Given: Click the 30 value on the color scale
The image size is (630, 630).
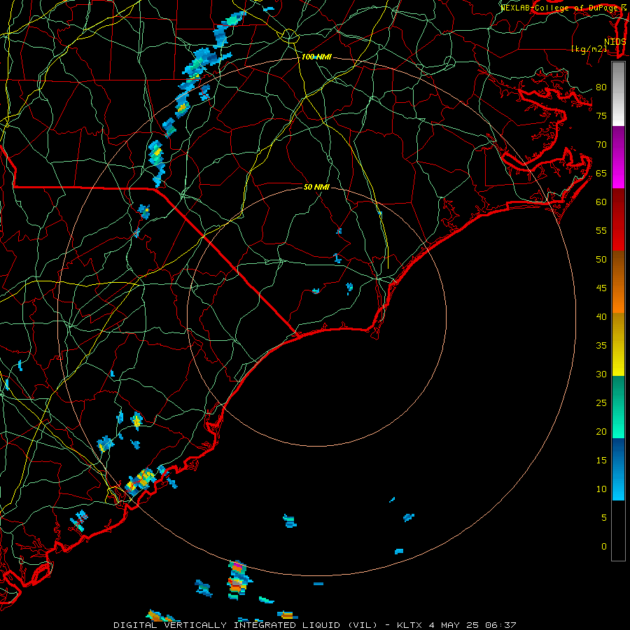Looking at the screenshot, I should click(x=601, y=374).
